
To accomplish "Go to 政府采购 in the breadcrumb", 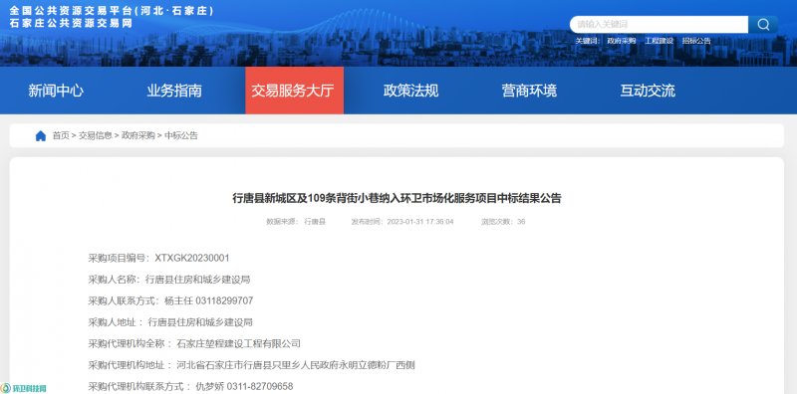I will coord(138,135).
